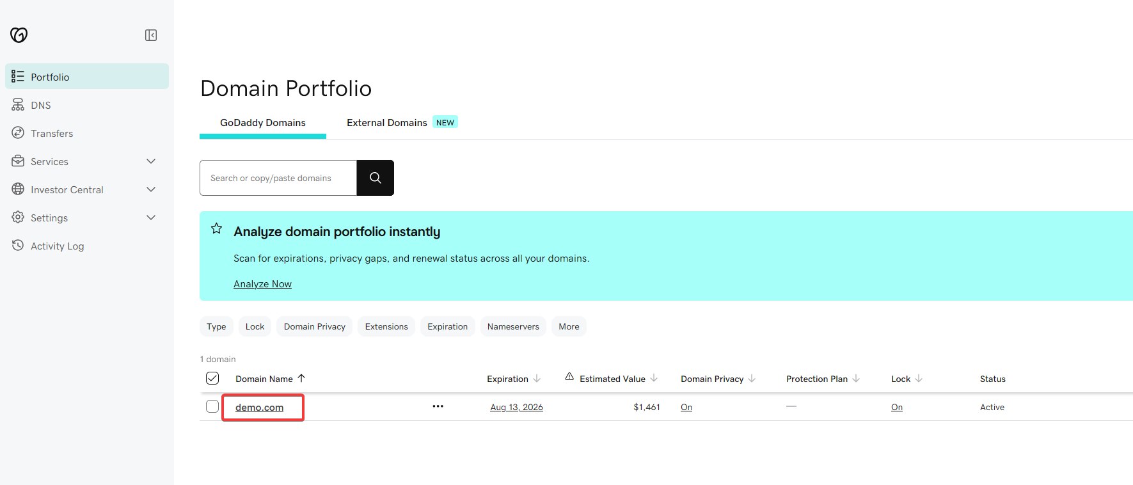Open Activity Log in the sidebar
Viewport: 1133px width, 485px height.
click(x=87, y=246)
